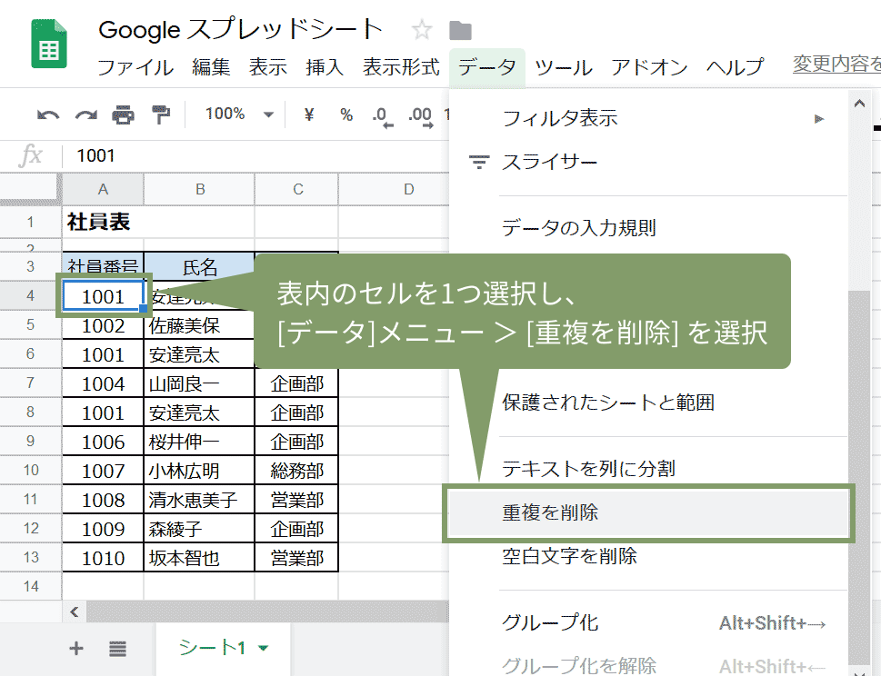Add a new sheet with the plus button
The image size is (881, 676).
pyautogui.click(x=75, y=648)
